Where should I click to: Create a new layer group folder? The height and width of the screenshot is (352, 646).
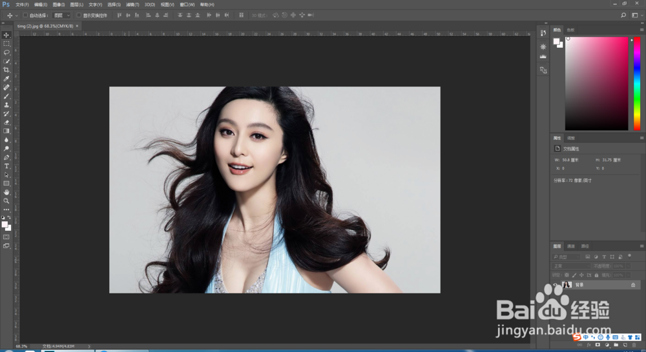[x=616, y=345]
